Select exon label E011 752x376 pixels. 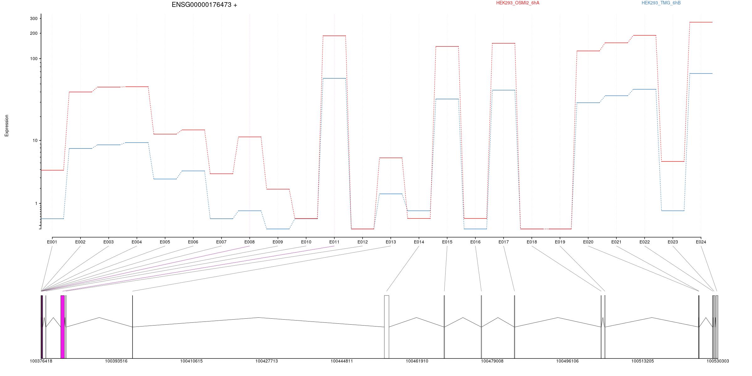(x=334, y=242)
